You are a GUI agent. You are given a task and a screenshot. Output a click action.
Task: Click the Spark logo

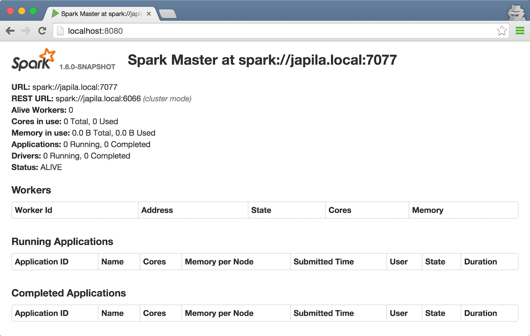click(x=34, y=60)
